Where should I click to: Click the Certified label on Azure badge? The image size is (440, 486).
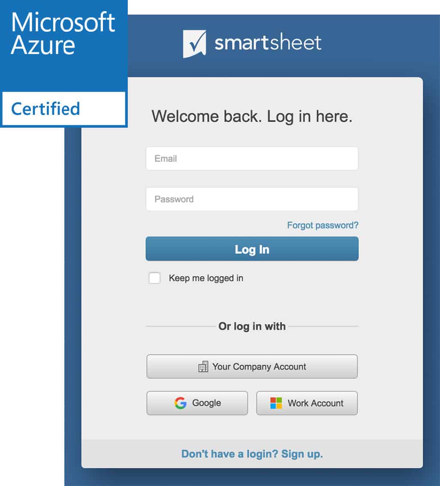click(x=45, y=109)
